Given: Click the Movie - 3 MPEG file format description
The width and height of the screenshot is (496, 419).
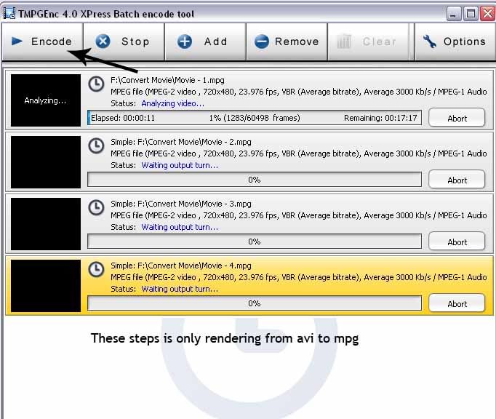Looking at the screenshot, I should pos(299,215).
